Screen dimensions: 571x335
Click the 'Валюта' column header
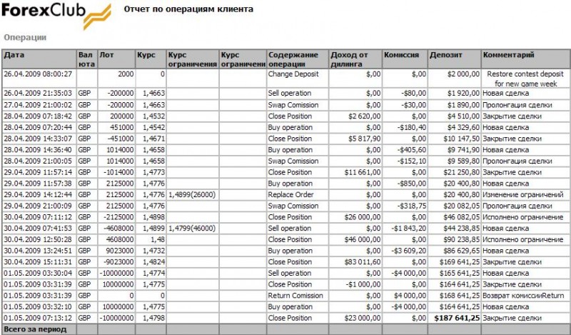coord(86,59)
